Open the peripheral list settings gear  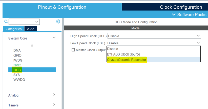(58, 21)
